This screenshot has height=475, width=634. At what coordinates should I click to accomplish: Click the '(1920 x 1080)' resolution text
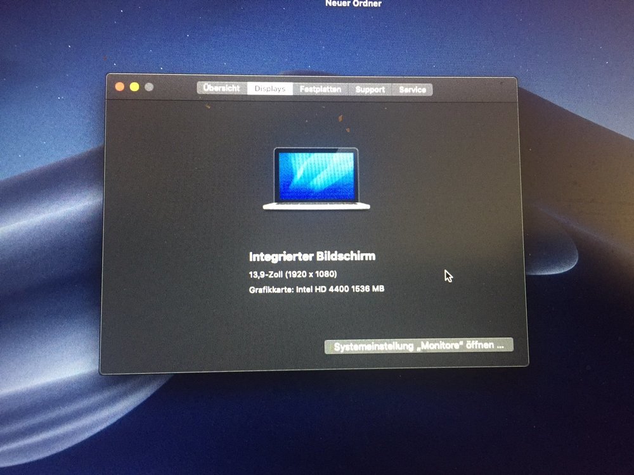tap(311, 274)
